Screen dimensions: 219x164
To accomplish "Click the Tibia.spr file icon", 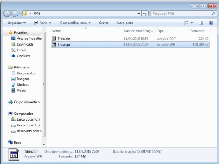I will [x=54, y=45].
